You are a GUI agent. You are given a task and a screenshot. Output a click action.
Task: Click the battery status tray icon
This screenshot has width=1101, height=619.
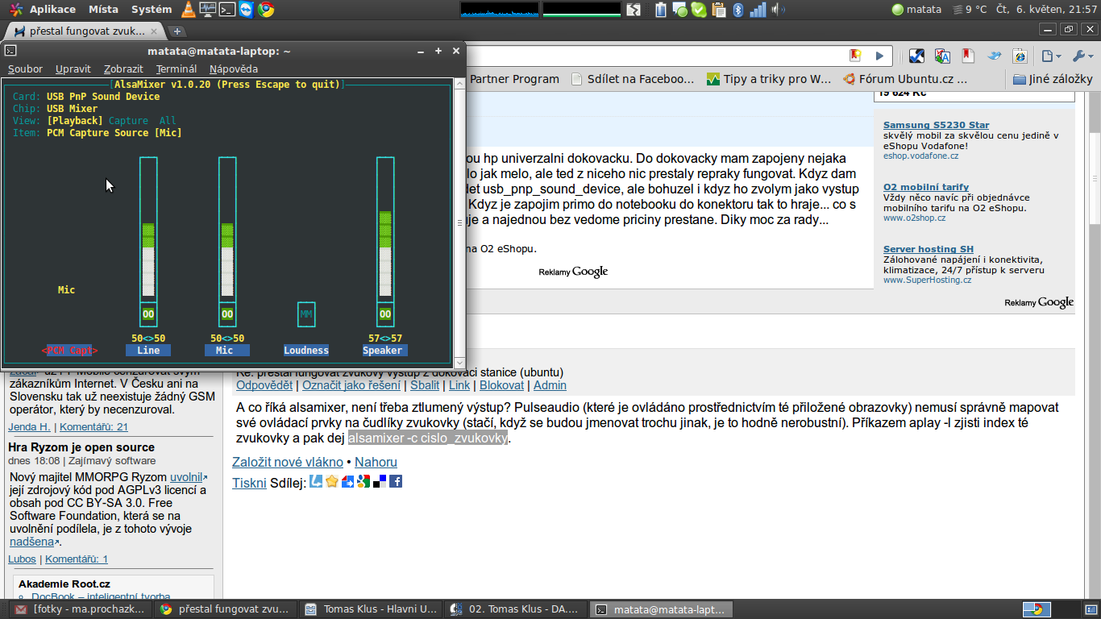[x=661, y=10]
